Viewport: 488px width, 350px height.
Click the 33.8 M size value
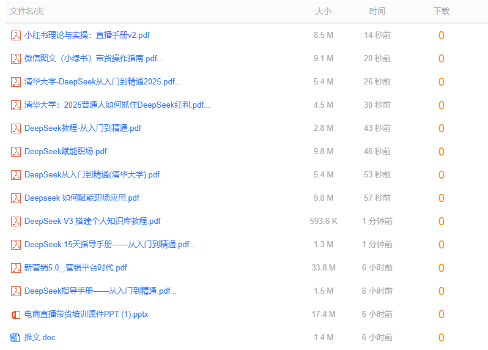point(323,268)
